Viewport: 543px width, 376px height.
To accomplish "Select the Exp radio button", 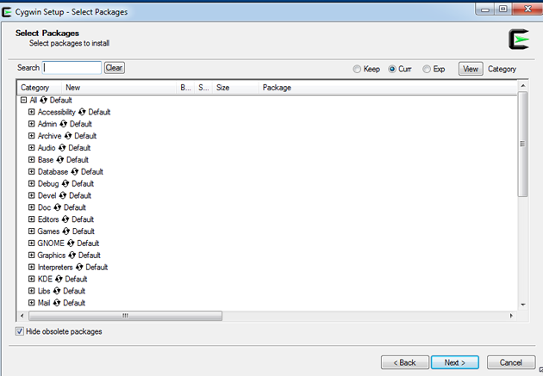I will [427, 69].
